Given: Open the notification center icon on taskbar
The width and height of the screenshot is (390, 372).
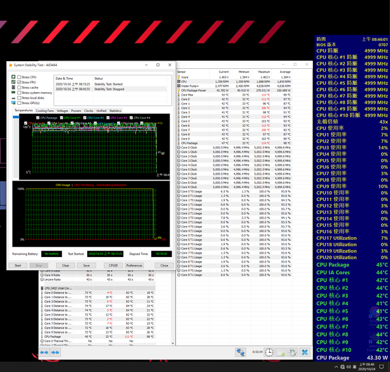Looking at the screenshot, I should [x=381, y=367].
